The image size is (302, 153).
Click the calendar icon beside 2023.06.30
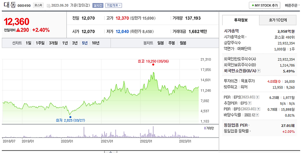(49, 6)
